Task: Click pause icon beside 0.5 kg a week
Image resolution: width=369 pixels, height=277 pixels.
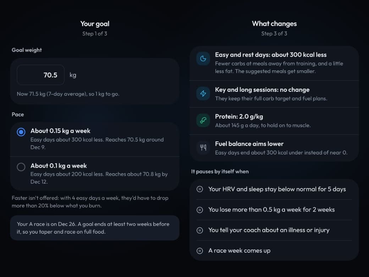Action: (199, 210)
